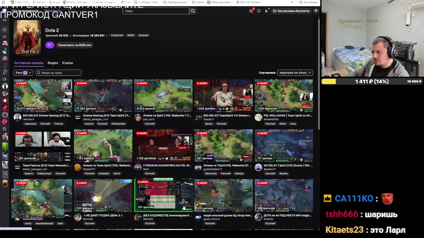Open 9pasha stream thumbnail with 751 viewers
The width and height of the screenshot is (424, 238).
pos(284,145)
